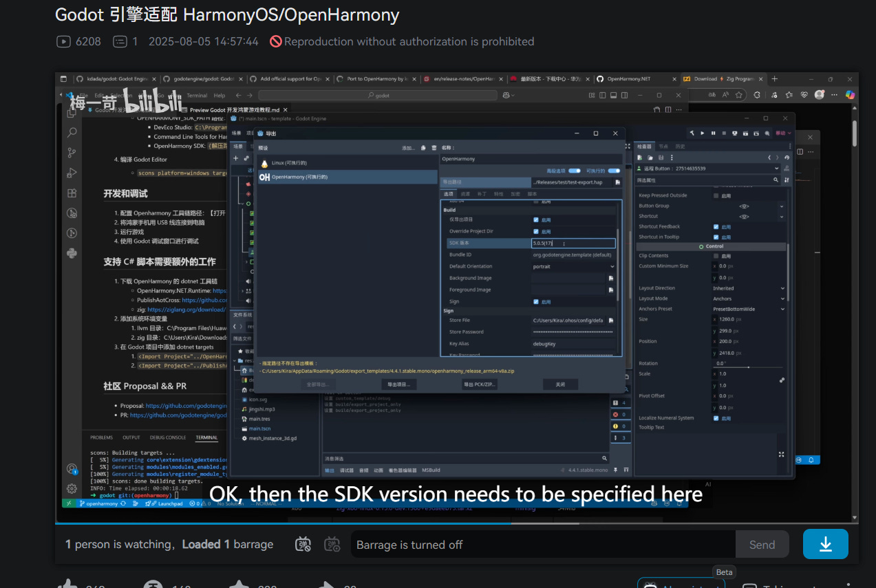Click the 关闭 close button in export dialog

(x=560, y=384)
